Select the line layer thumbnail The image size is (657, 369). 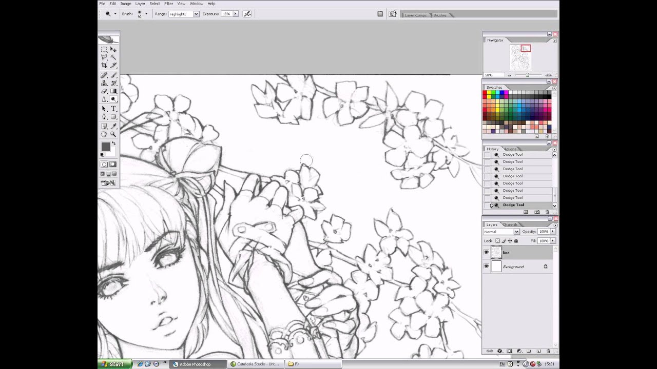[496, 252]
